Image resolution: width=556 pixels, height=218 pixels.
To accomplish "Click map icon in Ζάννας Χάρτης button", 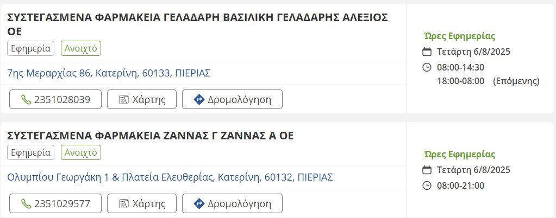I will pos(124,204).
